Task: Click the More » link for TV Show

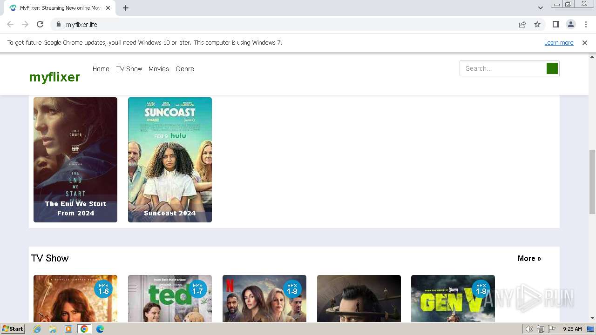Action: [529, 259]
